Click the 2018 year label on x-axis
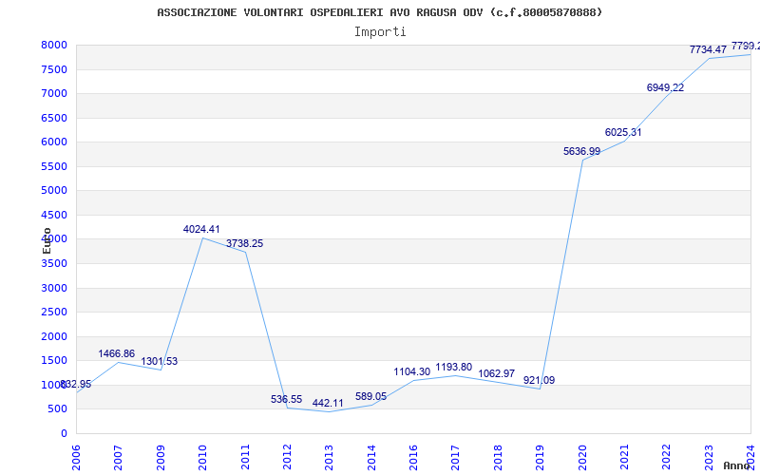 (x=498, y=458)
